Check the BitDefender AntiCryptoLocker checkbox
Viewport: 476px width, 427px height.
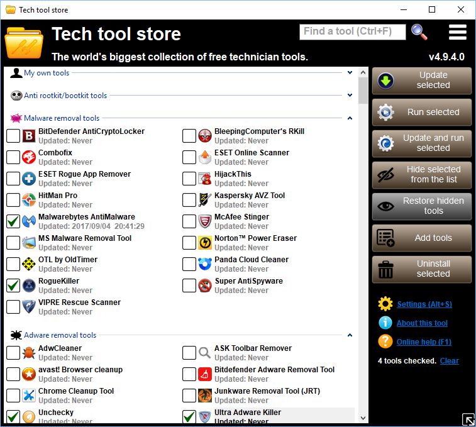coord(13,136)
